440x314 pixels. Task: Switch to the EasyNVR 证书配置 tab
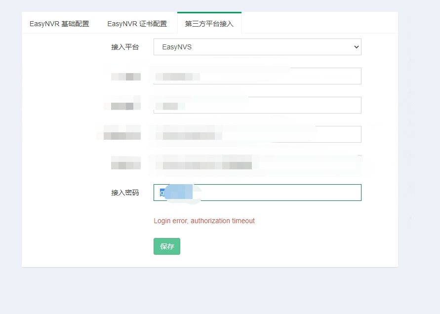137,24
